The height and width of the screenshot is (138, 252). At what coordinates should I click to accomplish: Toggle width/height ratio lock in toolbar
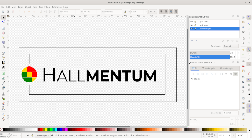pyautogui.click(x=125, y=12)
